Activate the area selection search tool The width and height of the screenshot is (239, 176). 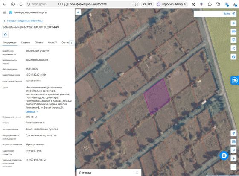coord(233,40)
